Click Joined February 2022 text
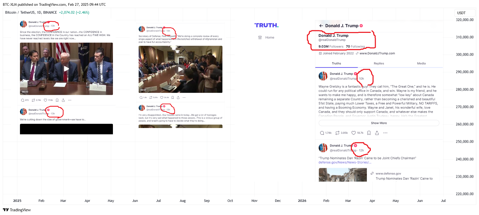Viewport: 479px width, 215px height. (x=338, y=53)
